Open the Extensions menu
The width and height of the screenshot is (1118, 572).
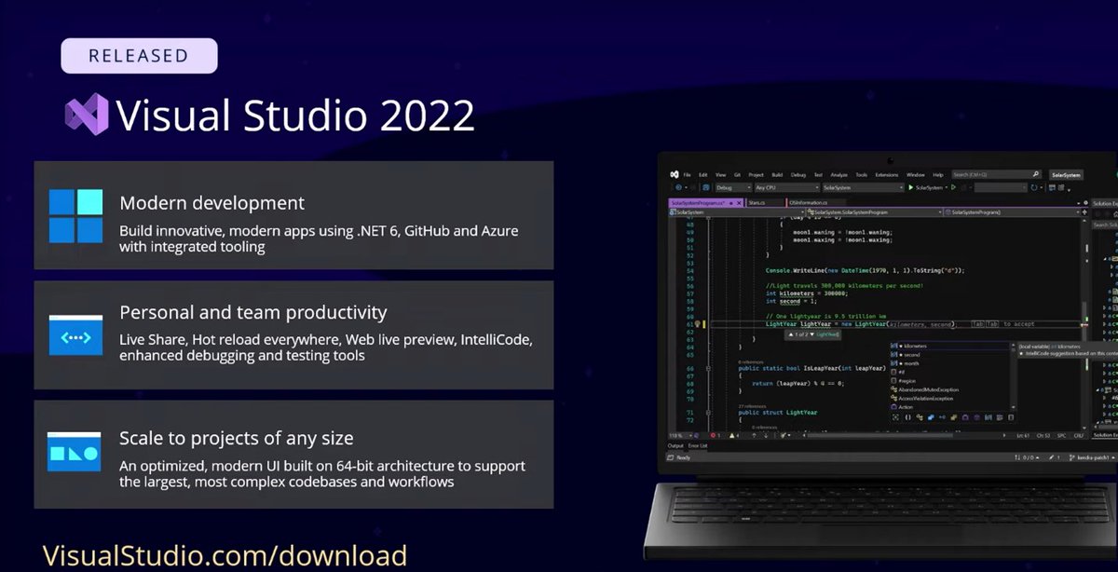[x=887, y=175]
